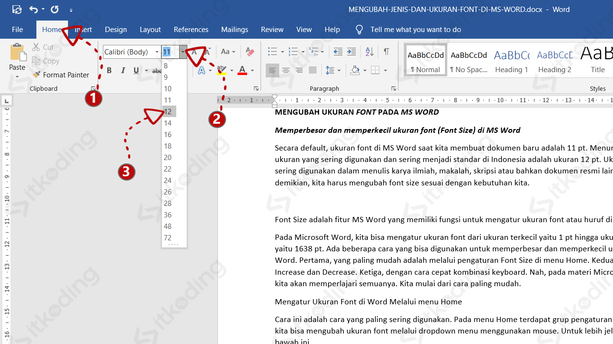The width and height of the screenshot is (613, 344).
Task: Open Paragraph settings dialog launcher
Action: (394, 89)
